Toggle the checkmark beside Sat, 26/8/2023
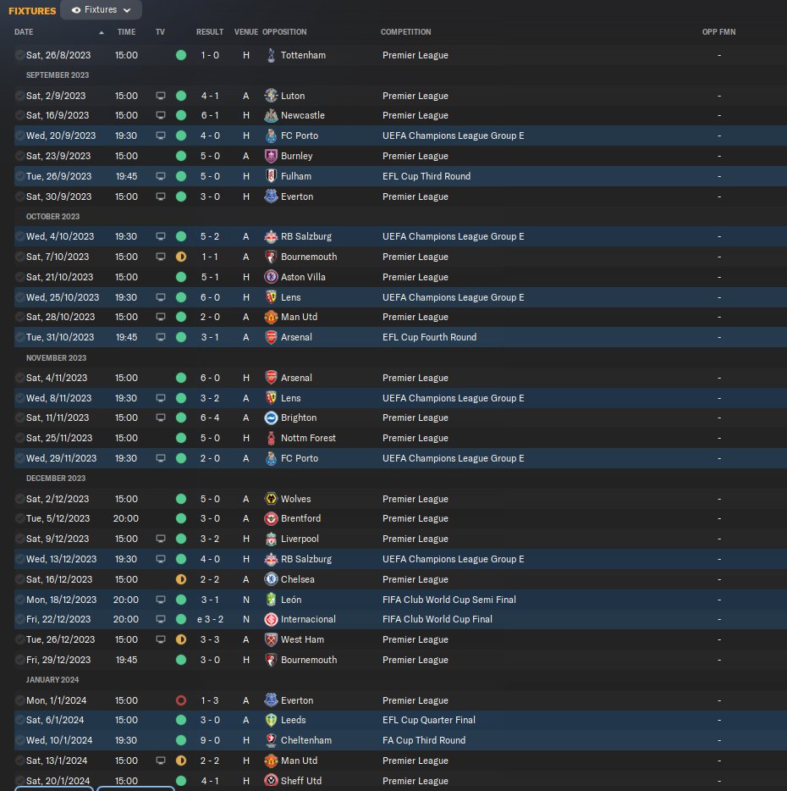 coord(19,55)
